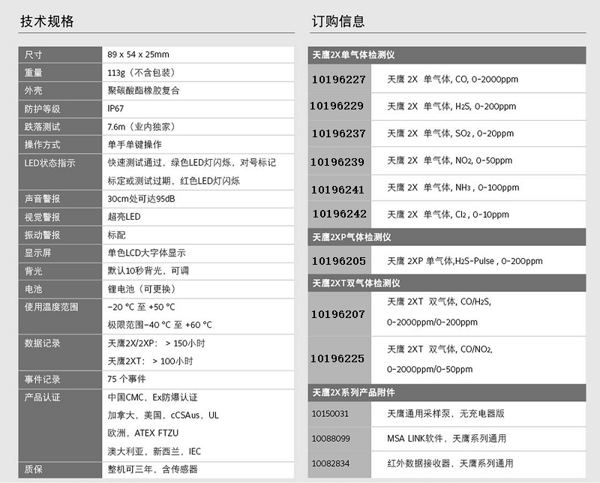Select the weight value 113g(不含包装)
Image resolution: width=600 pixels, height=483 pixels.
tap(141, 73)
